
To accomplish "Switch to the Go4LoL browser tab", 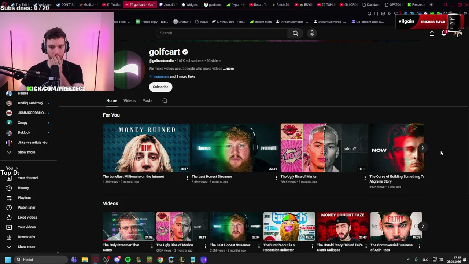I will pyautogui.click(x=89, y=5).
